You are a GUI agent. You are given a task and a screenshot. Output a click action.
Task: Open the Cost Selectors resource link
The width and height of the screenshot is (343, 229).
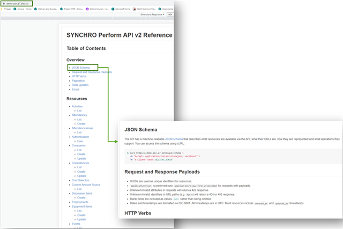pos(80,180)
